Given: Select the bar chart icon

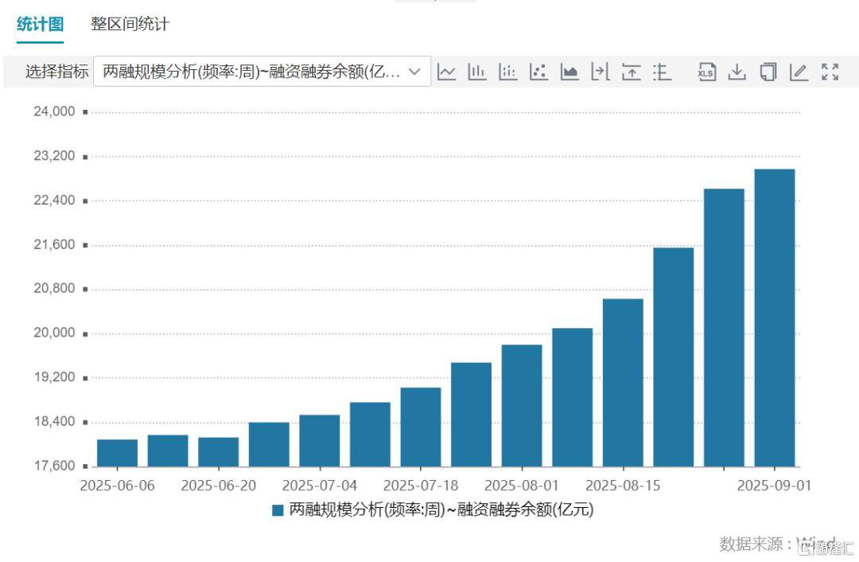Looking at the screenshot, I should 477,72.
